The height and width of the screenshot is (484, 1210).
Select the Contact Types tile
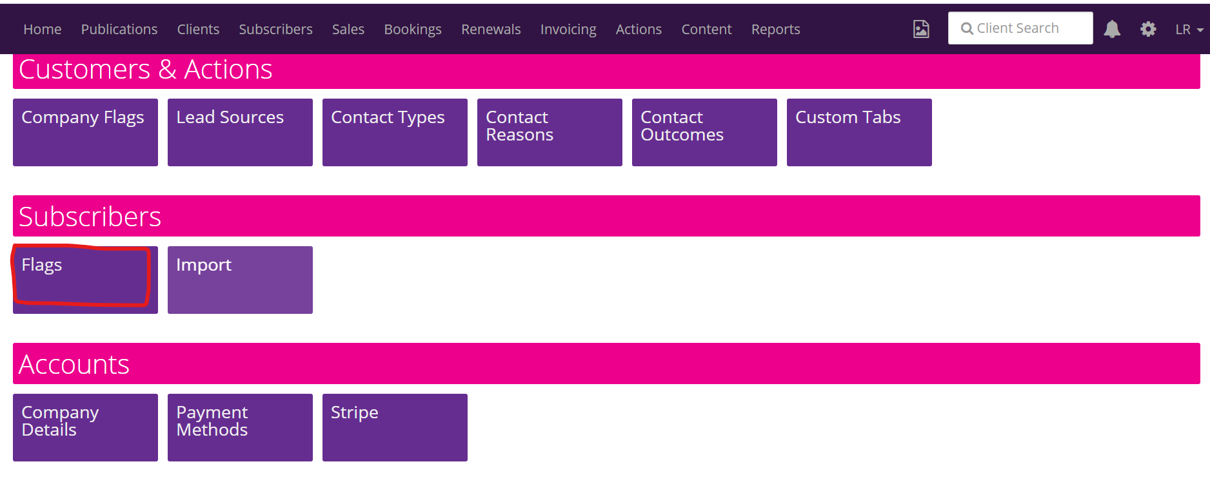click(395, 132)
